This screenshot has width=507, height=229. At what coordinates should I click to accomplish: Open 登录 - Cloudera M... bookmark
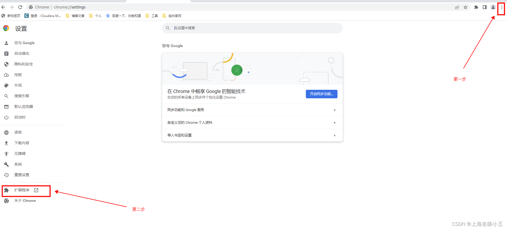click(43, 16)
